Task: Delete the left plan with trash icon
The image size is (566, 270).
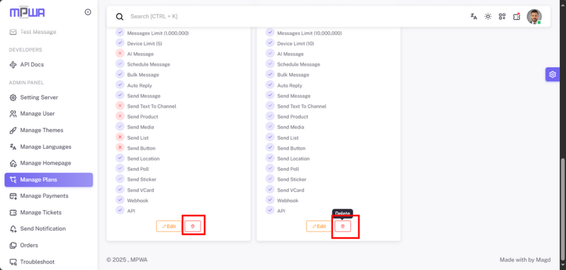Action: click(193, 226)
